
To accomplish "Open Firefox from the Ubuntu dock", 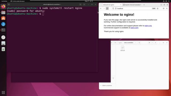I will pyautogui.click(x=3, y=6).
